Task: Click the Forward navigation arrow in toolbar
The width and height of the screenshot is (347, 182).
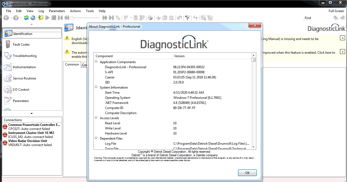Action: click(16, 18)
